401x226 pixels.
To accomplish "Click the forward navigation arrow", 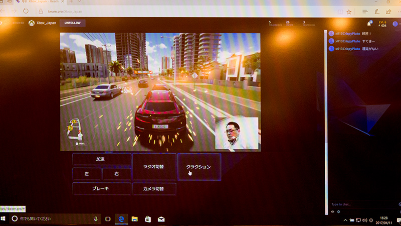I will pyautogui.click(x=14, y=11).
